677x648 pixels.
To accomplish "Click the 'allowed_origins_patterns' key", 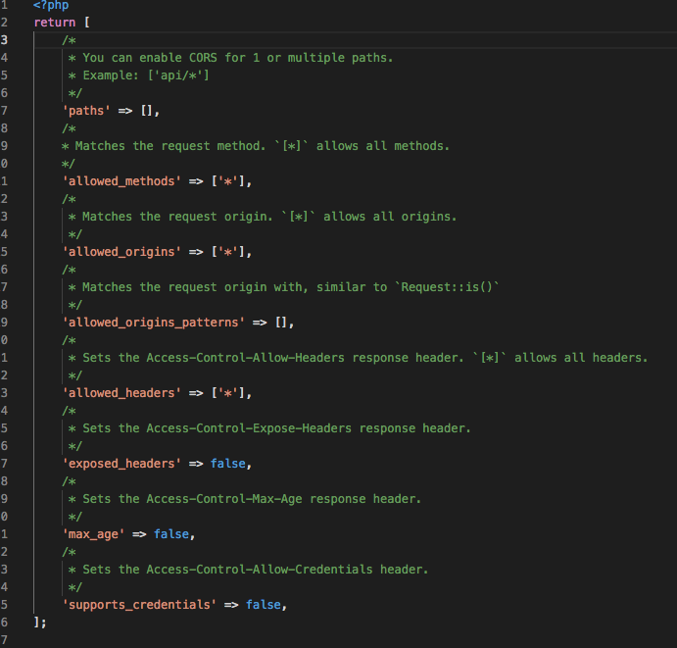I will (x=154, y=323).
